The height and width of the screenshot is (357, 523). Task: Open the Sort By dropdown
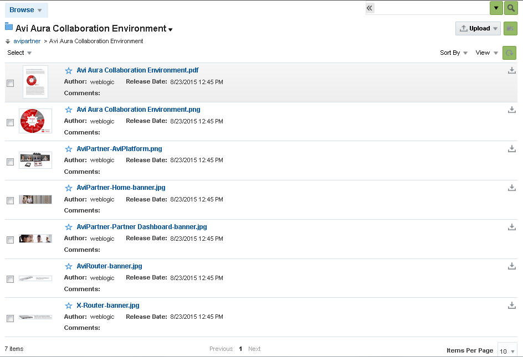click(454, 53)
